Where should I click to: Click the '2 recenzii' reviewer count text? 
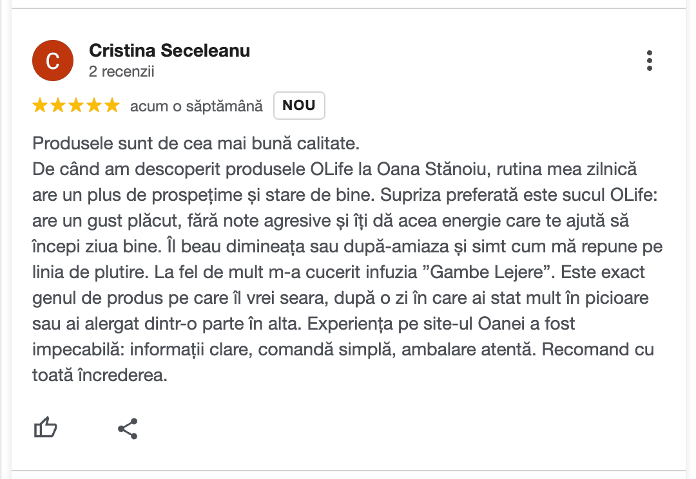point(122,71)
